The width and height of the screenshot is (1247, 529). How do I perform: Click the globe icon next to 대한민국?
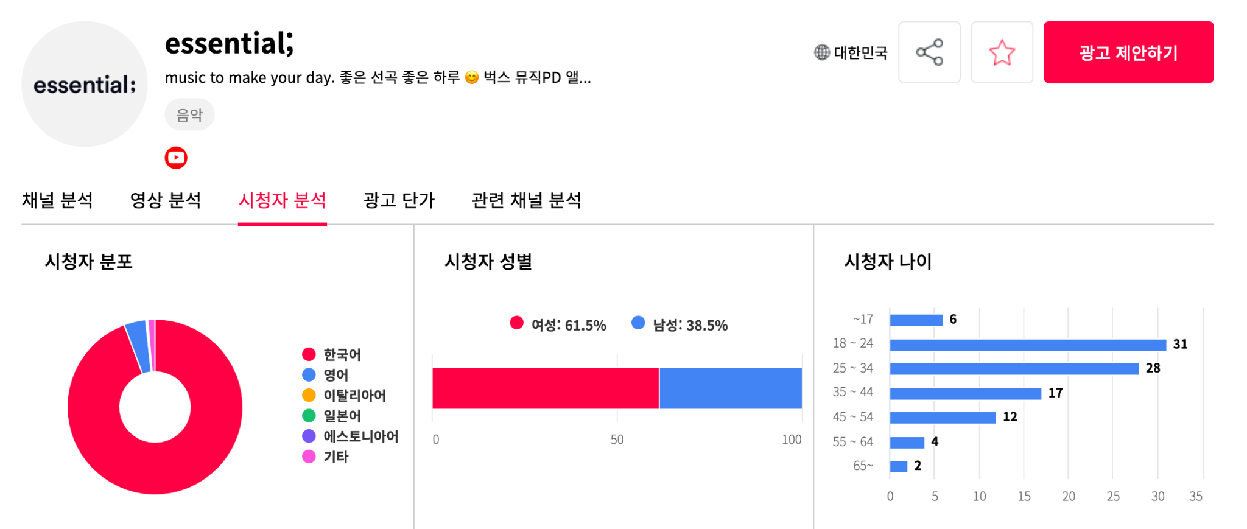822,52
